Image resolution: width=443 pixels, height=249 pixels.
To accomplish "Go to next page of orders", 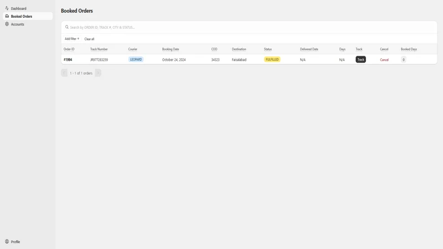I will [x=98, y=73].
